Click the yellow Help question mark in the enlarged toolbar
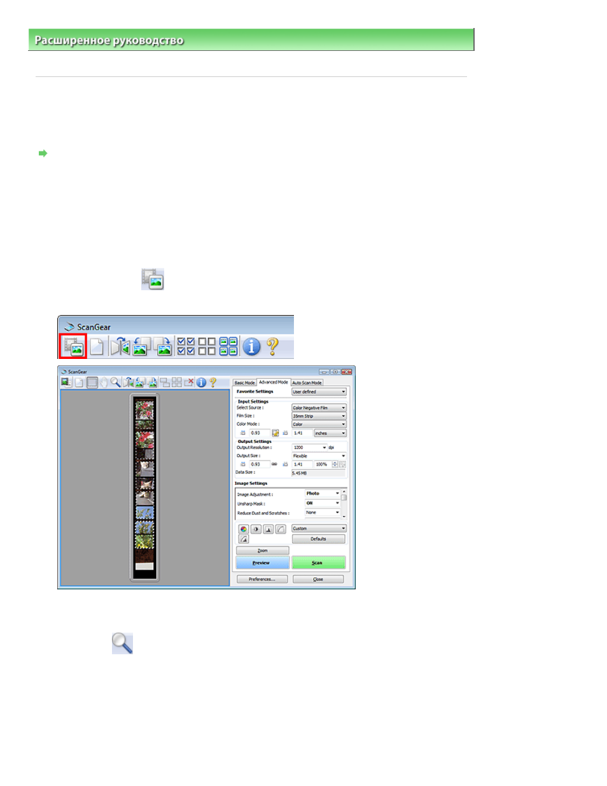 point(272,347)
